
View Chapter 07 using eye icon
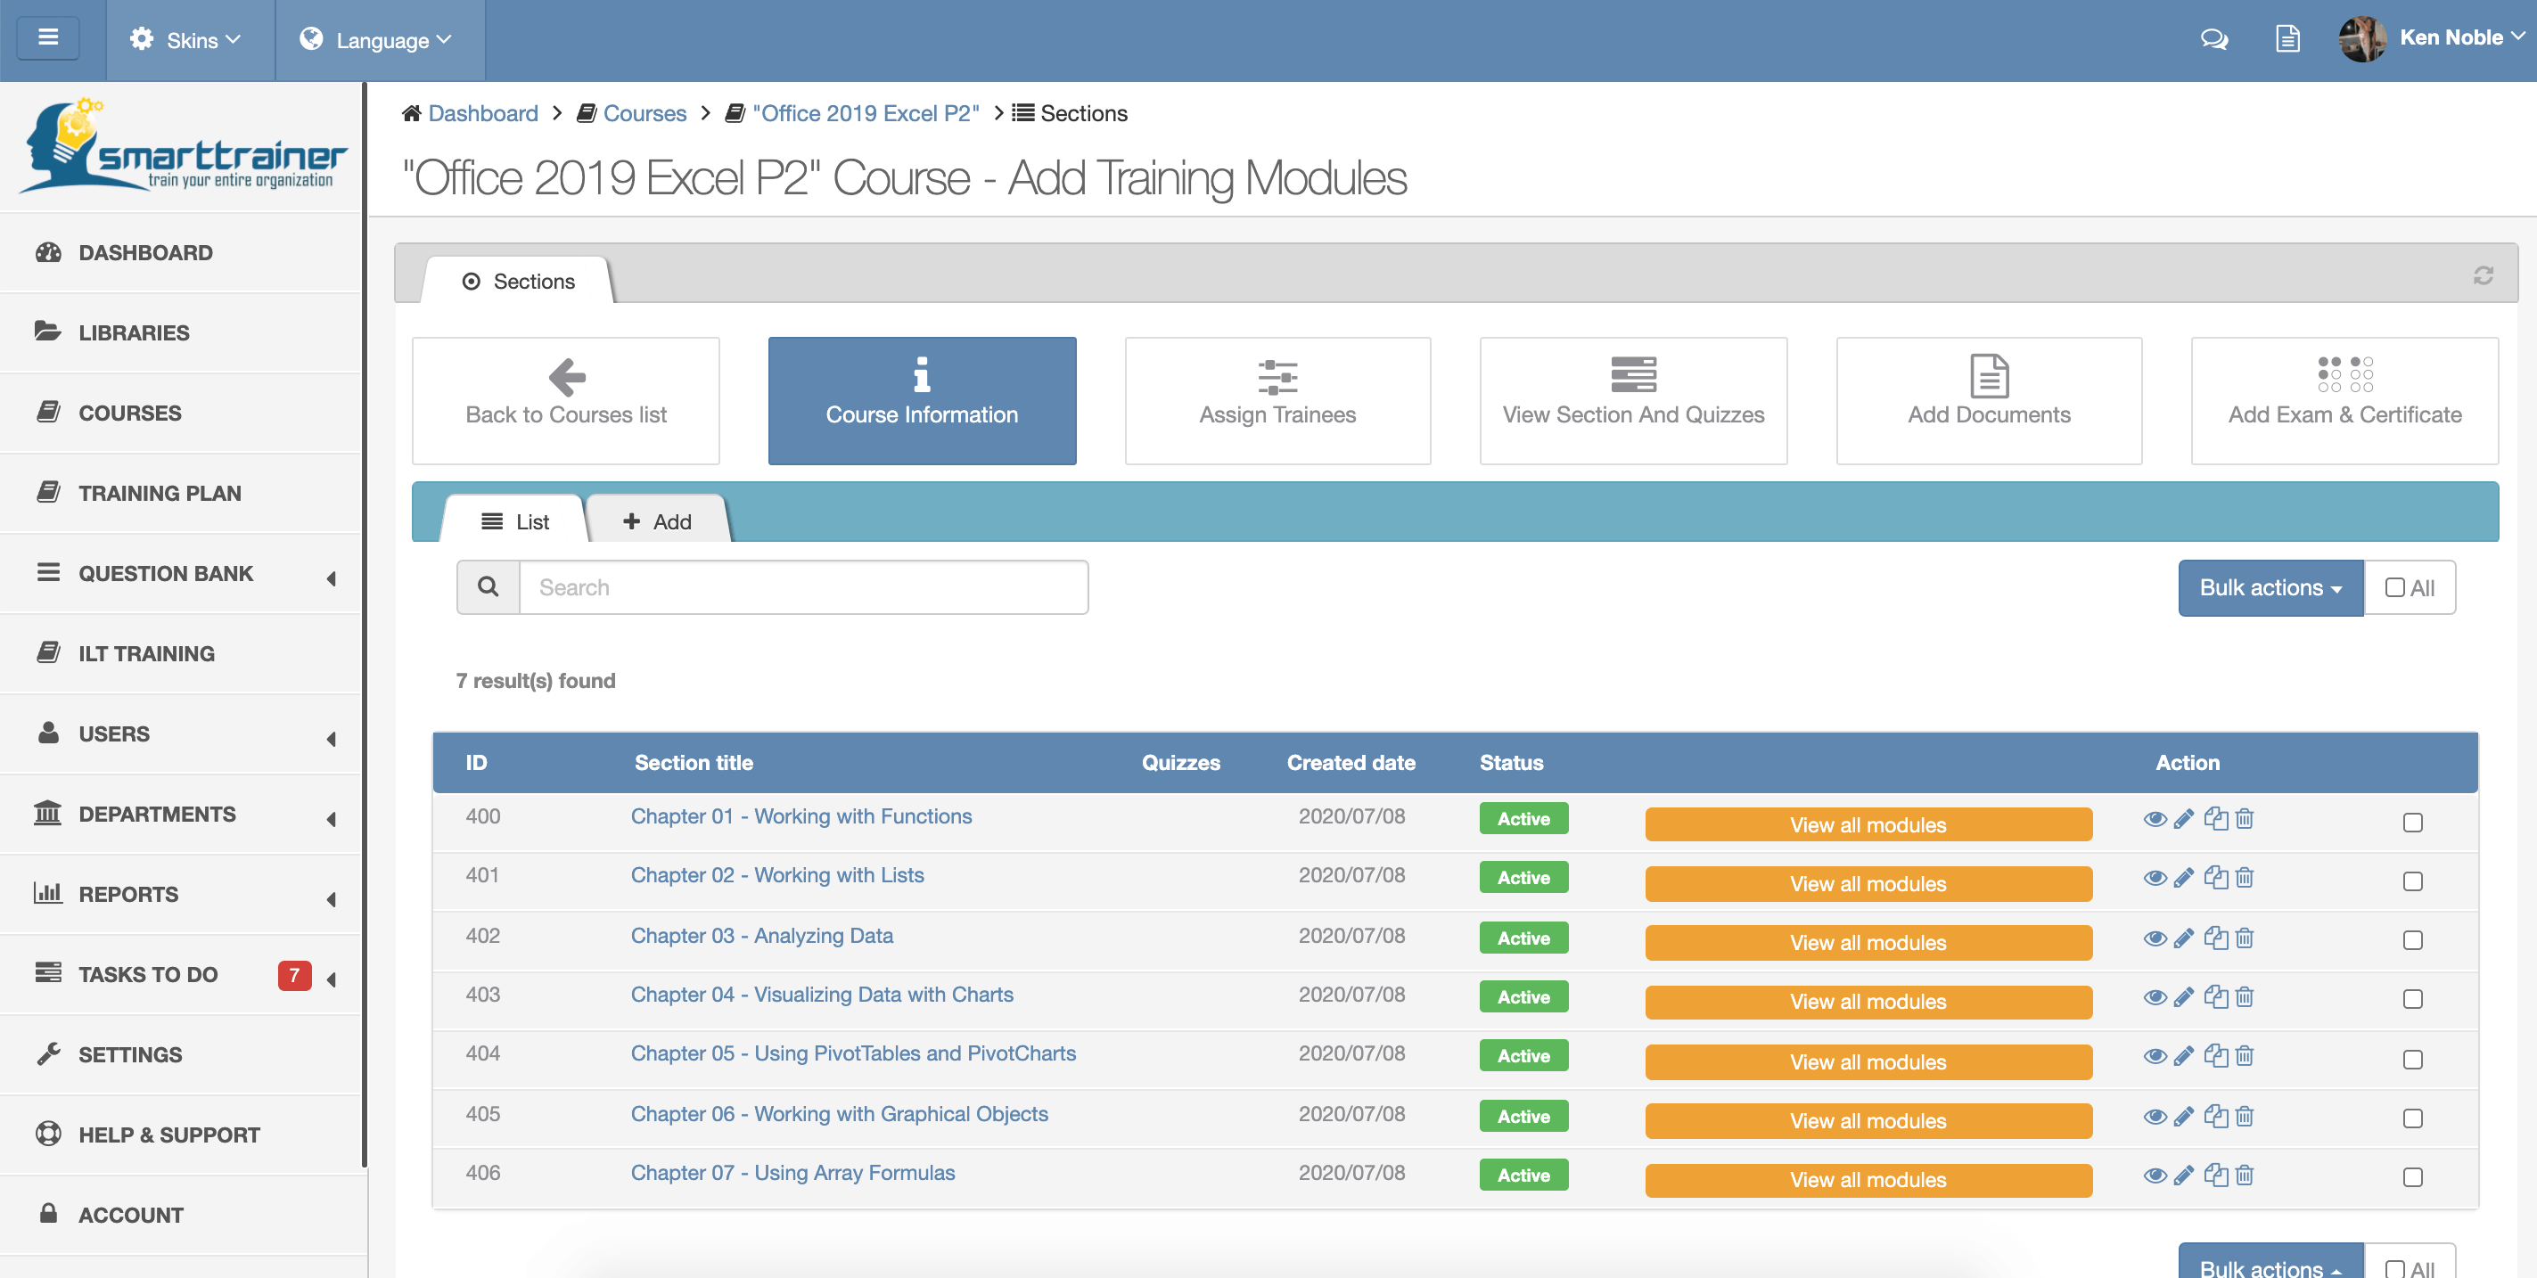[2154, 1176]
